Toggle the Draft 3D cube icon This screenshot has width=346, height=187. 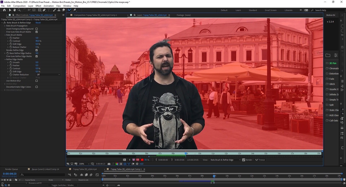click(x=76, y=175)
